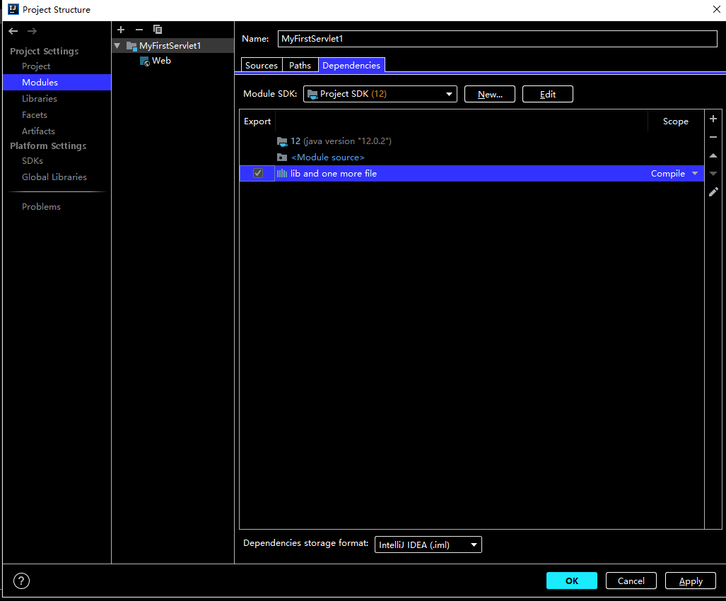Click the Cancel button
726x601 pixels.
(x=631, y=581)
